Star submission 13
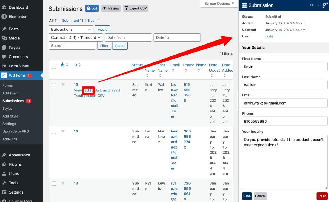This screenshot has width=329, height=202. (x=63, y=183)
